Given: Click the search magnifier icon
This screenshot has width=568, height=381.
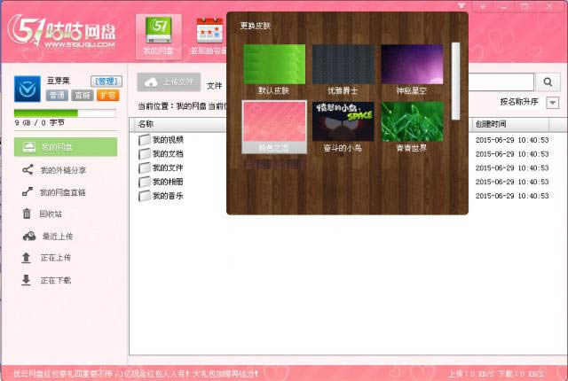Looking at the screenshot, I should 548,82.
